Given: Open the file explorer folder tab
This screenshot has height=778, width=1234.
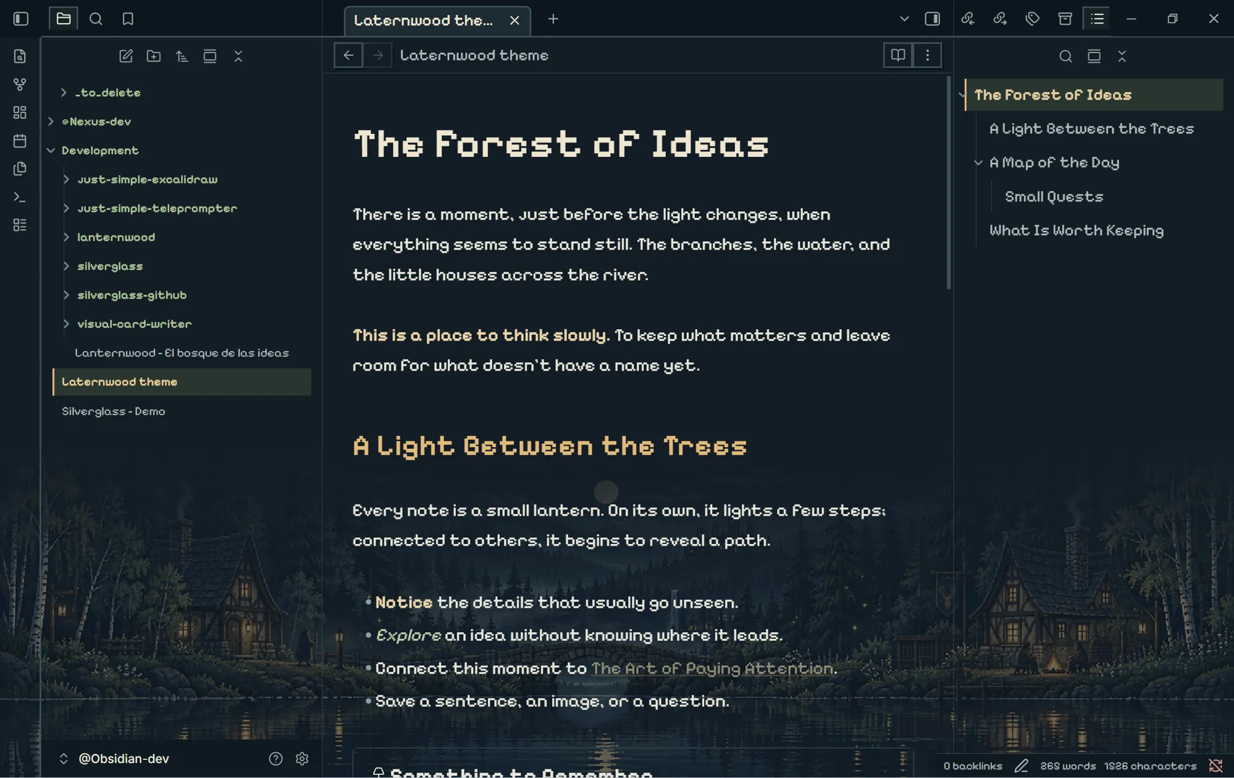Looking at the screenshot, I should point(63,19).
